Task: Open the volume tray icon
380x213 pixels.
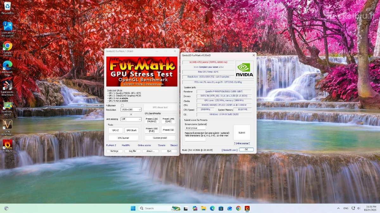Action: click(x=359, y=208)
